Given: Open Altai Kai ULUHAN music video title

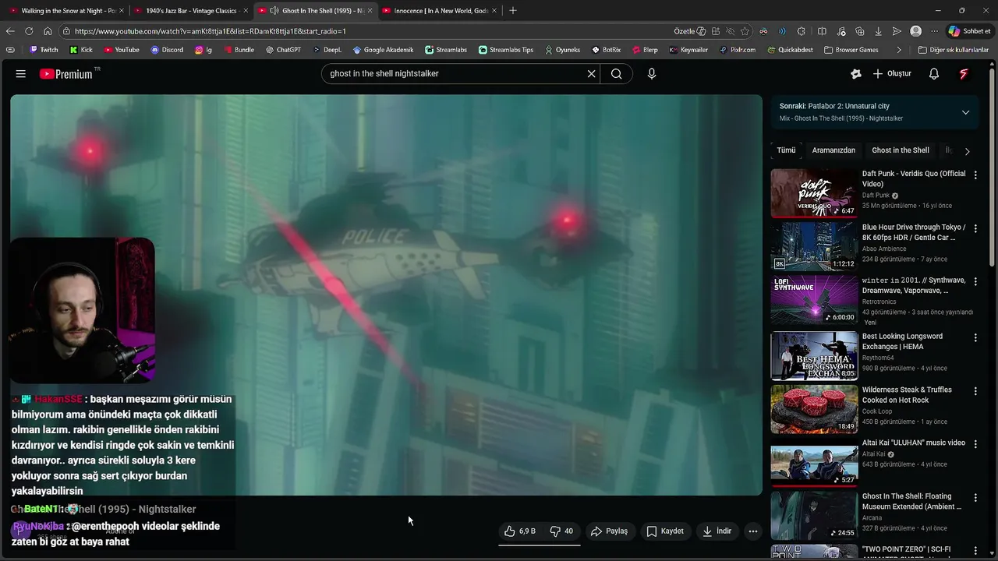Looking at the screenshot, I should pos(914,443).
